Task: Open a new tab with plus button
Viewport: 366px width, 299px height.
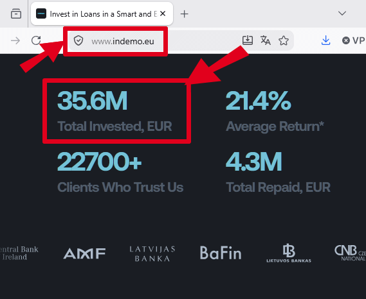Action: click(x=184, y=14)
